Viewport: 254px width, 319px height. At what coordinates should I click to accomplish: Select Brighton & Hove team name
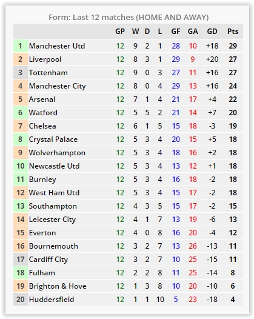tap(58, 286)
